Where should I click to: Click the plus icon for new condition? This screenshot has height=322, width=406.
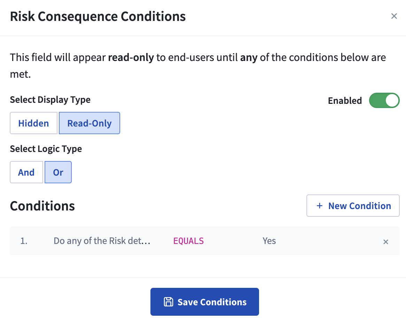[x=319, y=206]
